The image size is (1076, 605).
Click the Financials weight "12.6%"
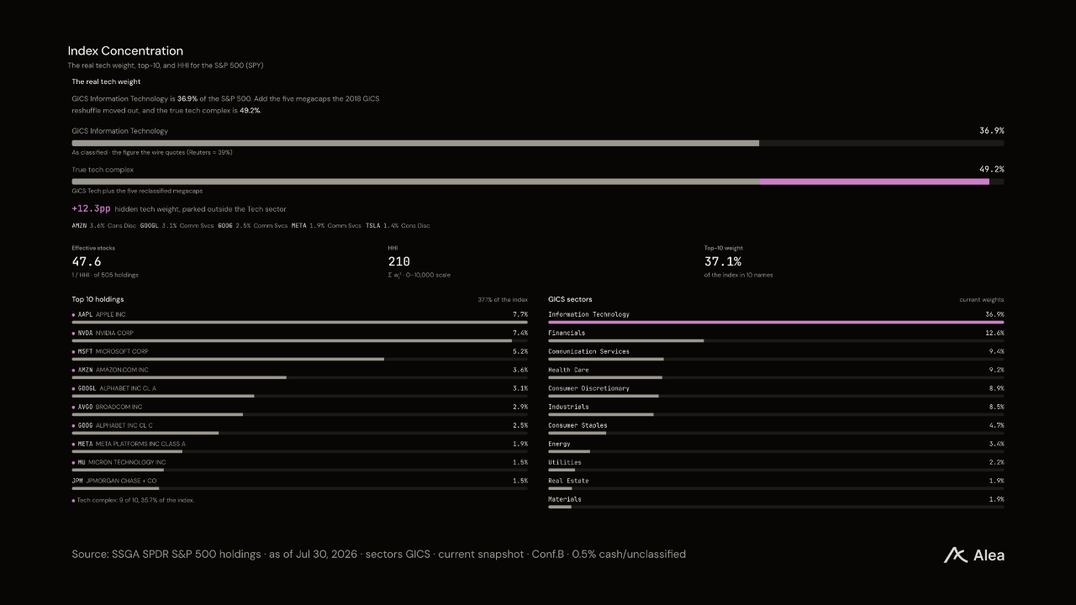994,333
